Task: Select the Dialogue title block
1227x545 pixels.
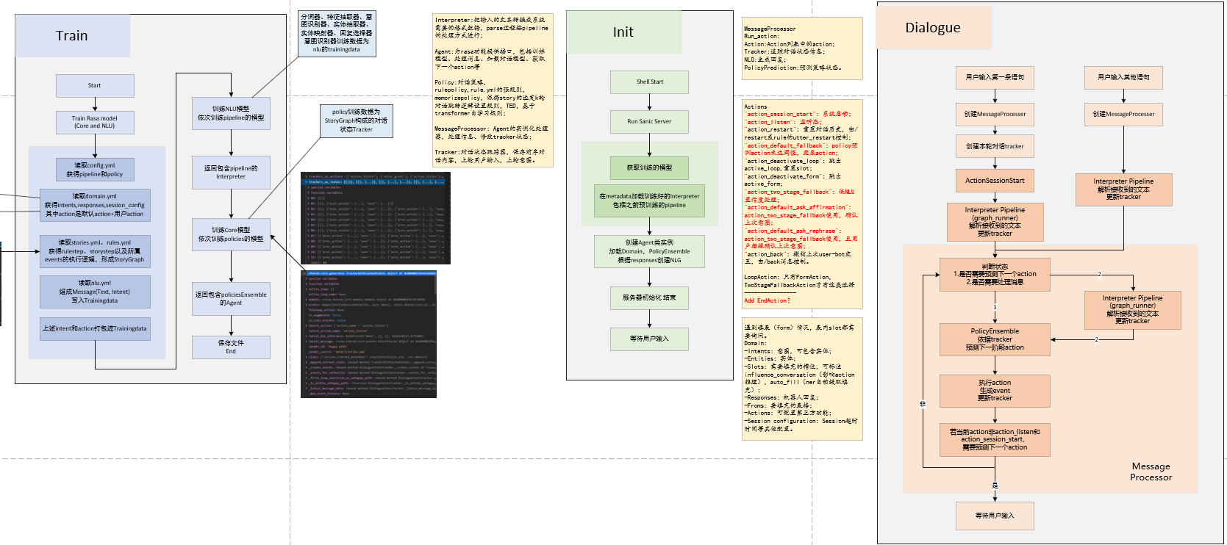Action: tap(934, 27)
